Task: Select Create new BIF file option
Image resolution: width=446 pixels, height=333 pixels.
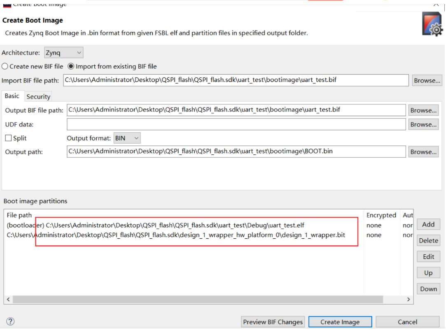Action: [x=5, y=66]
